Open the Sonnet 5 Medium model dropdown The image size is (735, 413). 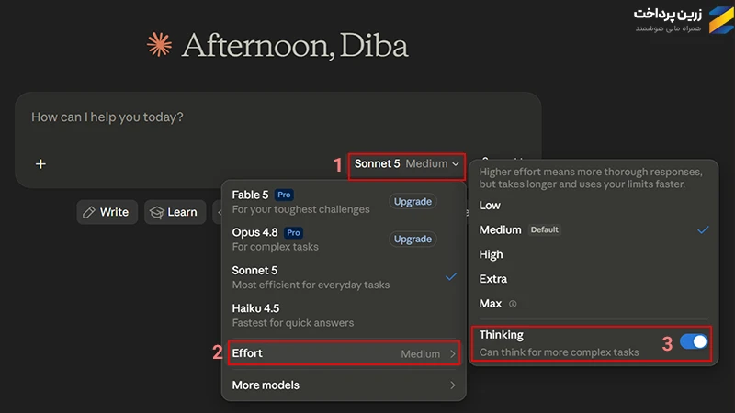[x=406, y=164]
